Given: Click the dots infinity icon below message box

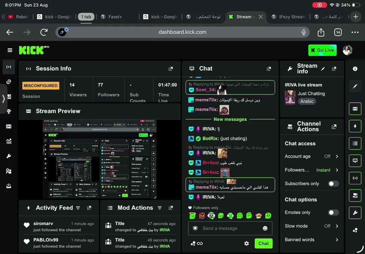Looking at the screenshot, I should click(197, 243).
